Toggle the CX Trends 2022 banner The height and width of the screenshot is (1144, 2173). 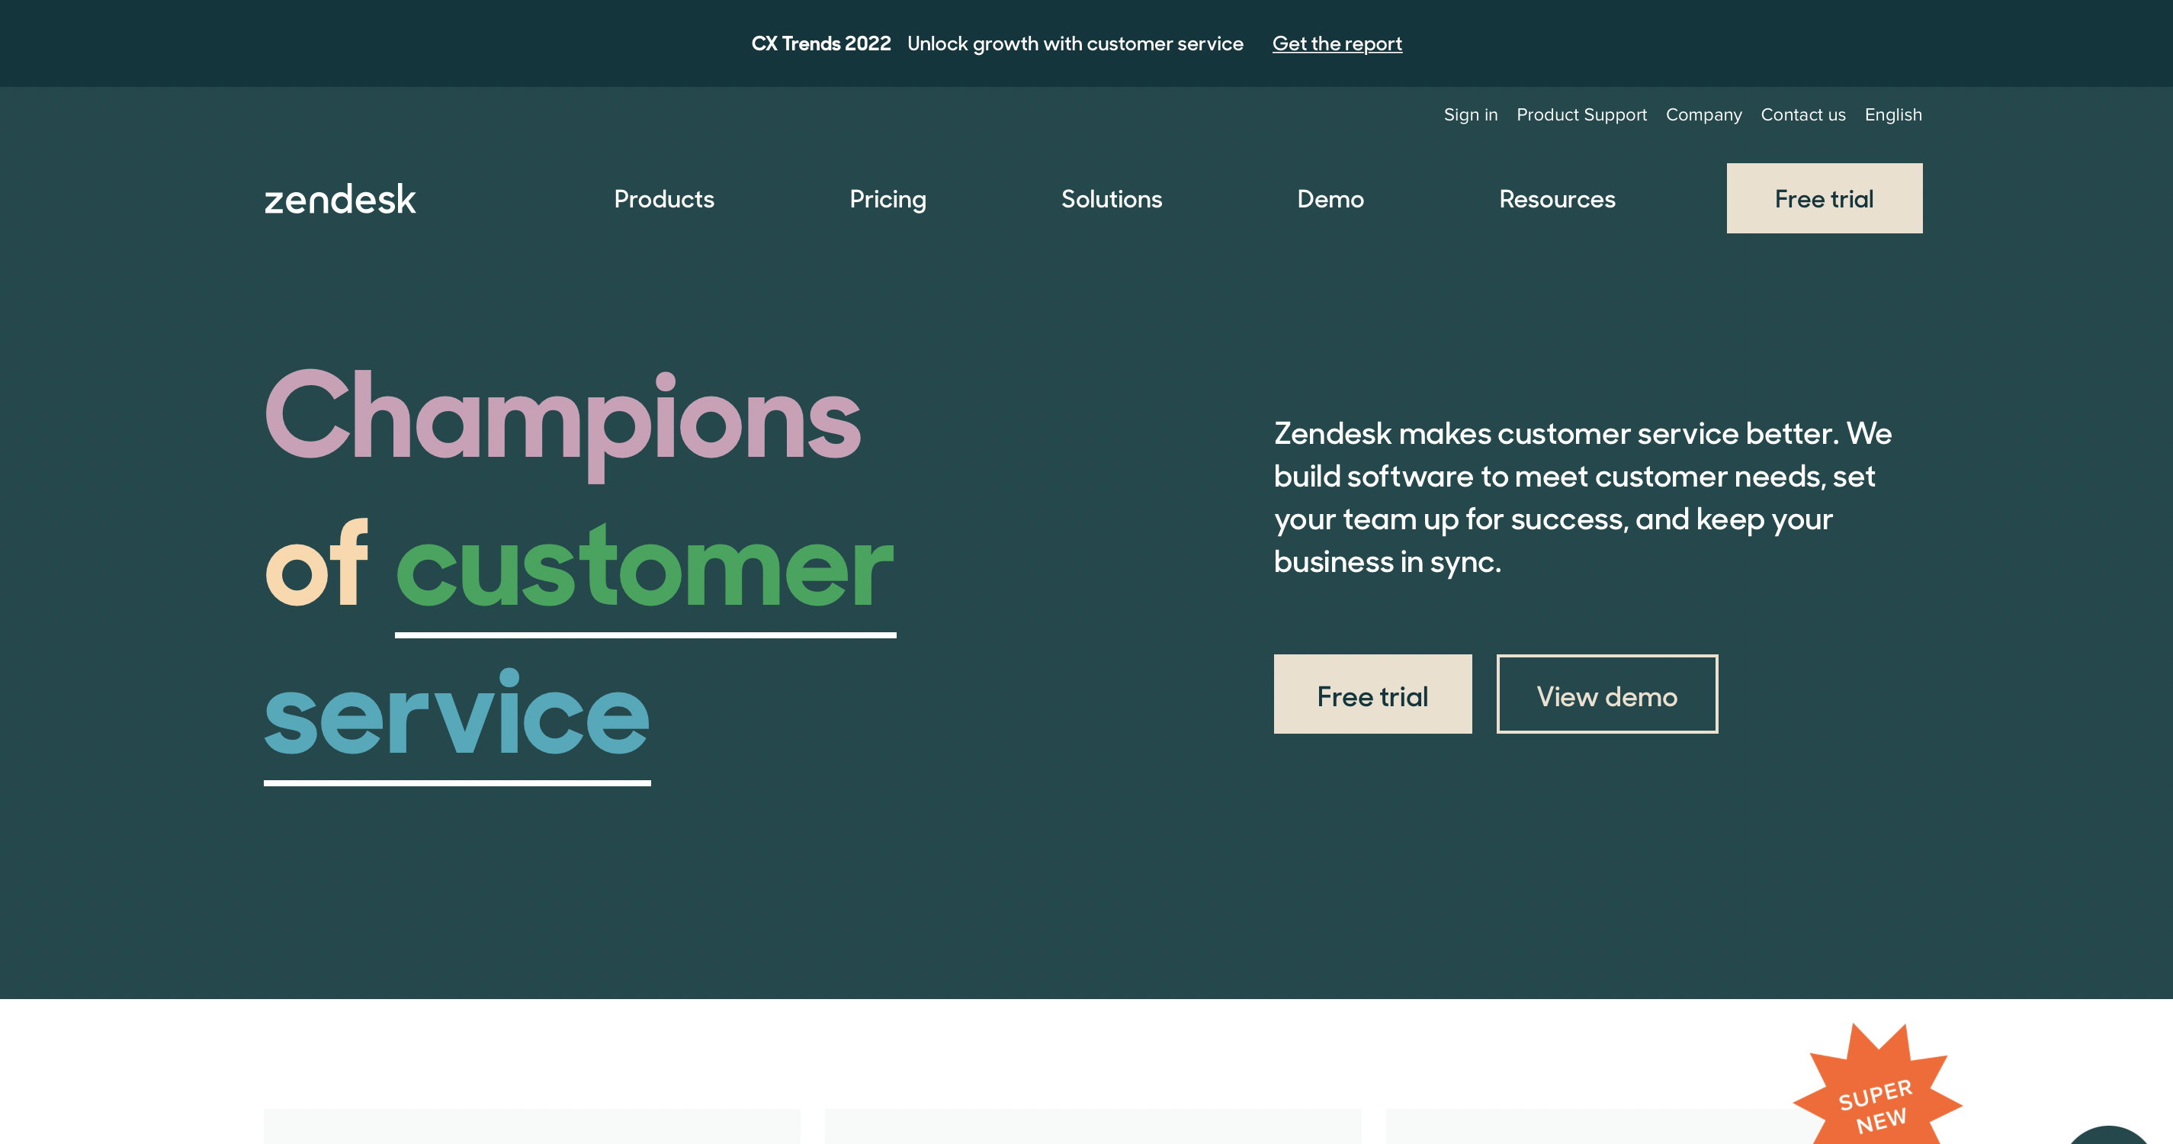click(2142, 43)
